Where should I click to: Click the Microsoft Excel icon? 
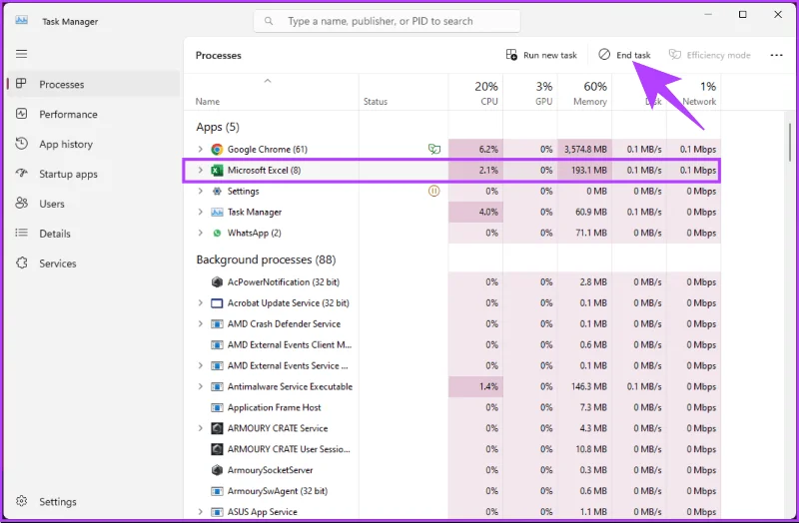point(217,170)
